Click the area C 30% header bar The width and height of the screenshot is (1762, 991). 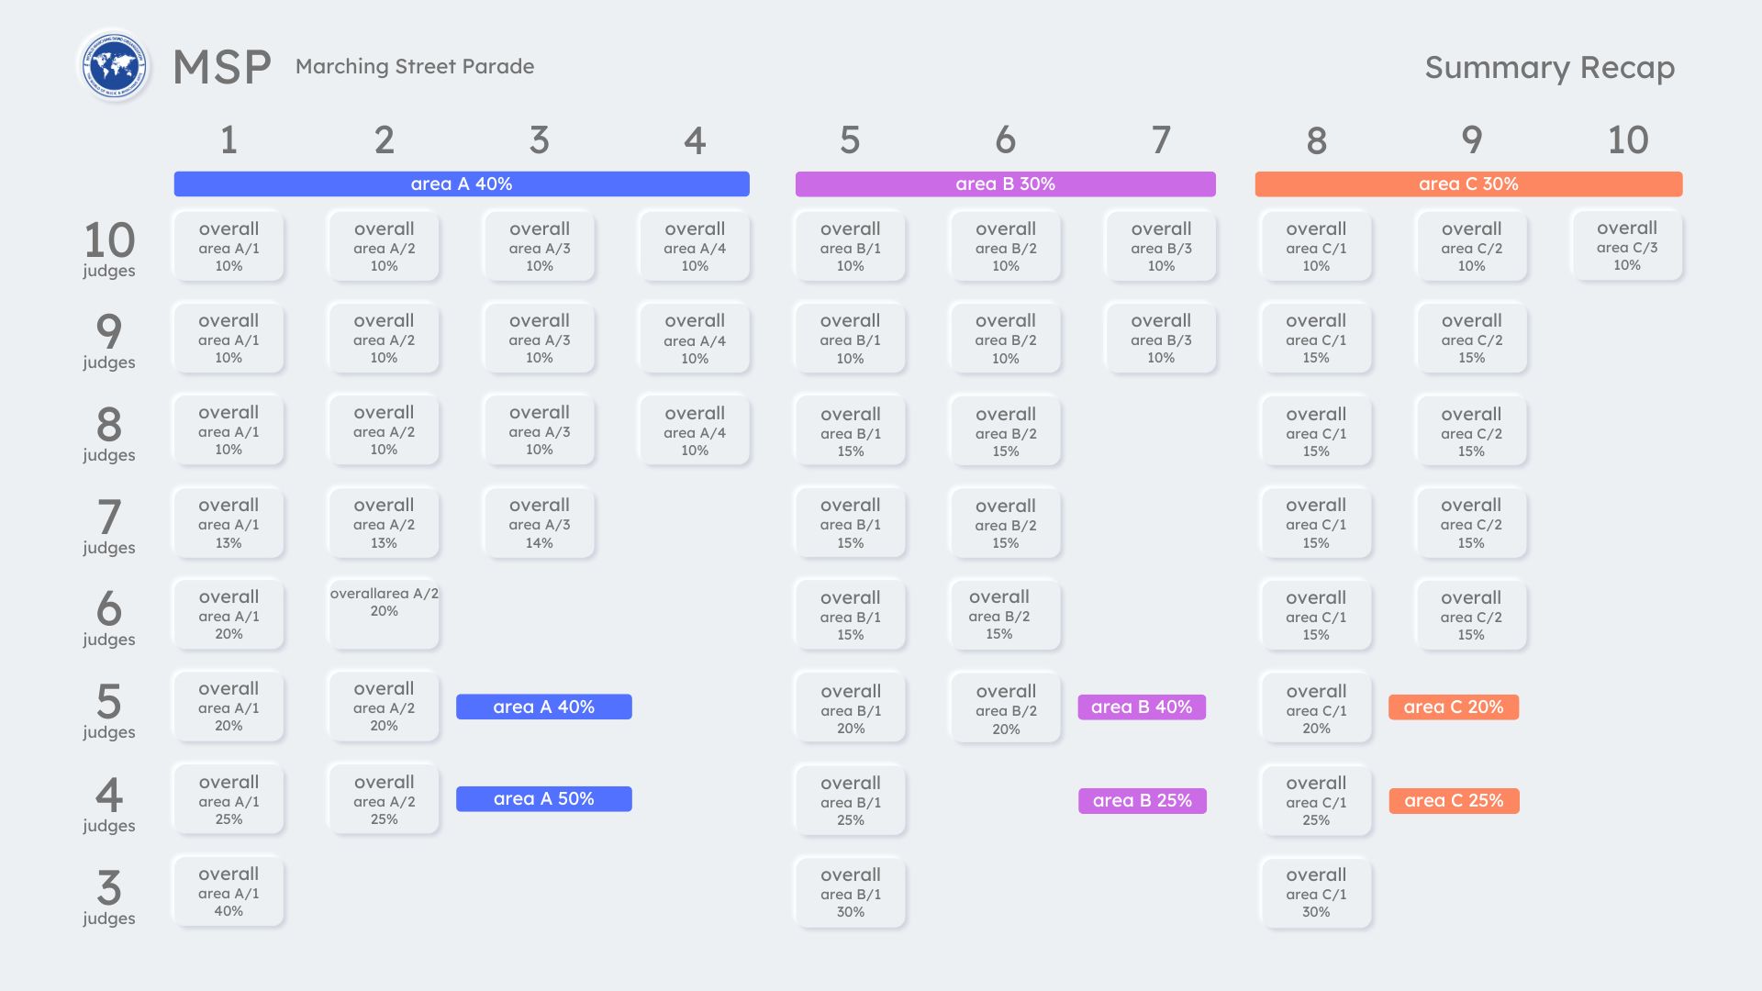tap(1468, 184)
